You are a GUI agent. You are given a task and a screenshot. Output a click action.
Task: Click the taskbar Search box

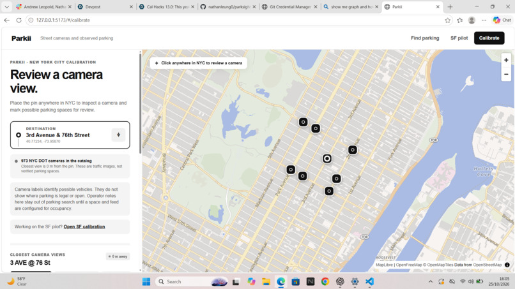[193, 281]
